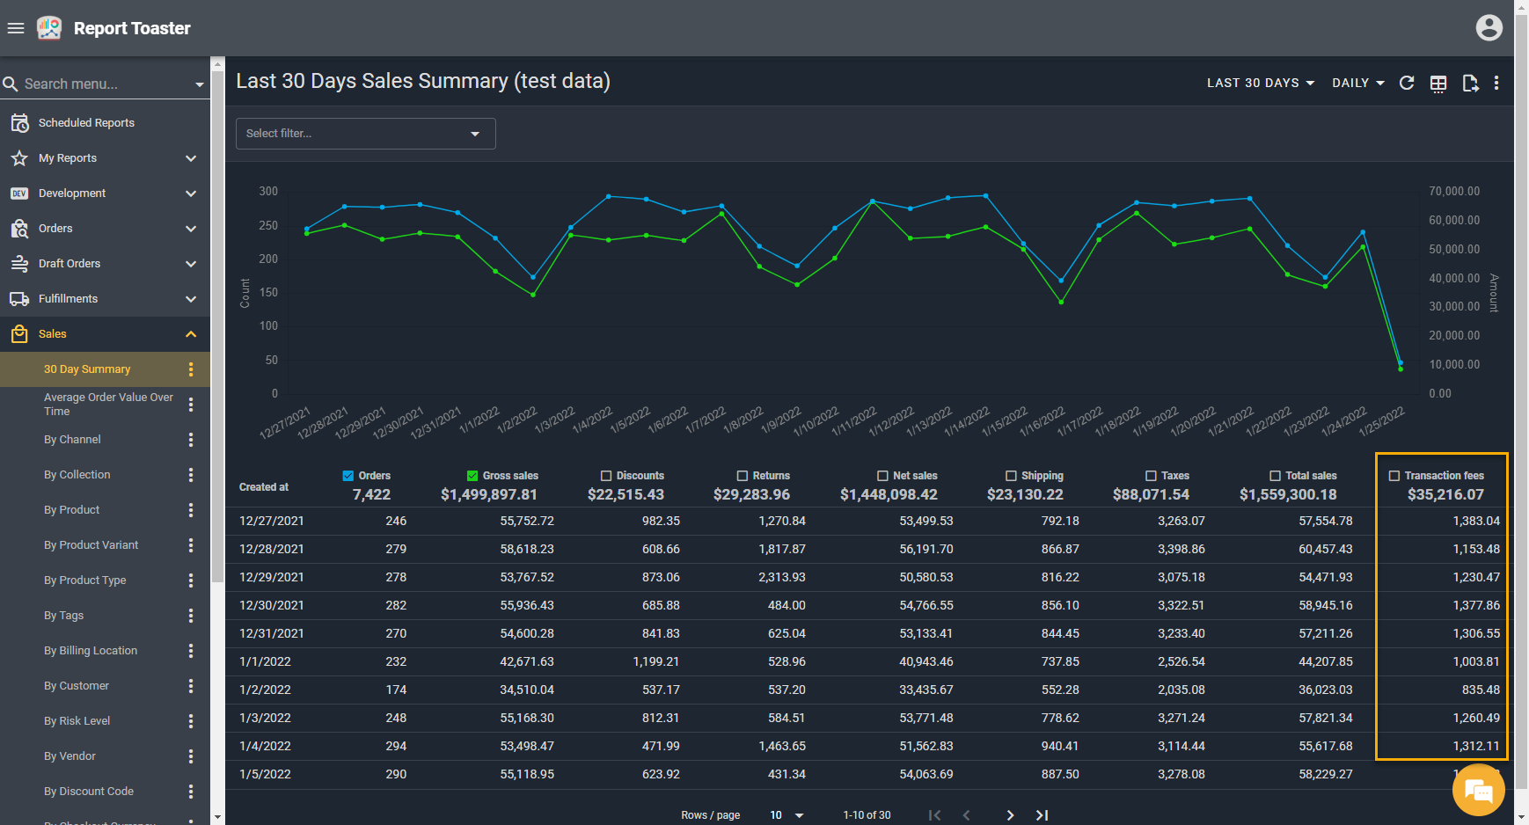This screenshot has height=825, width=1529.
Task: Open the By Product report
Action: [72, 510]
